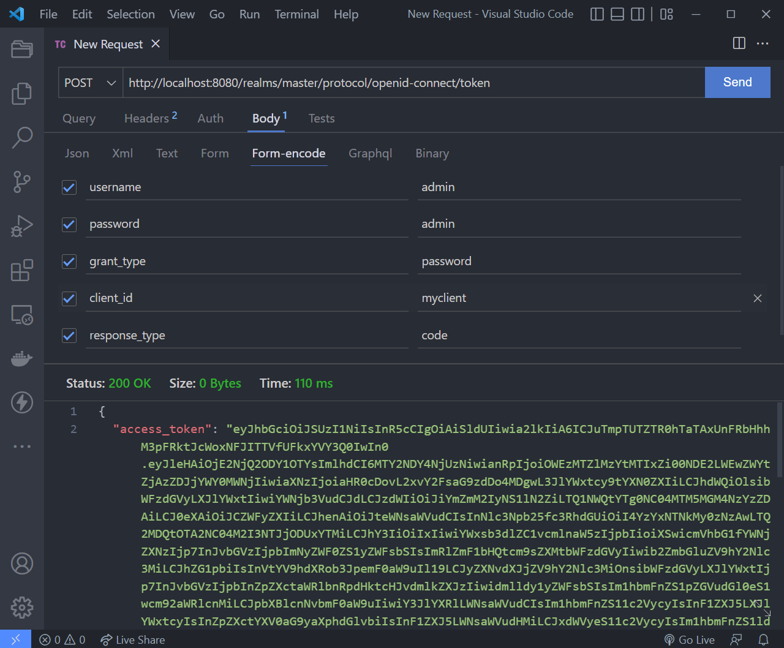Open the Extensions view
This screenshot has height=648, width=784.
pos(22,270)
